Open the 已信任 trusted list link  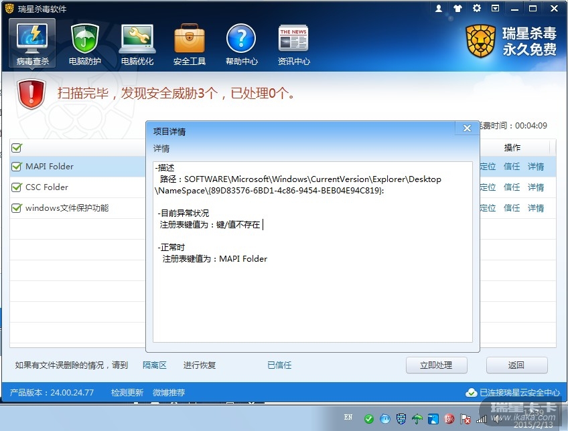pyautogui.click(x=279, y=365)
